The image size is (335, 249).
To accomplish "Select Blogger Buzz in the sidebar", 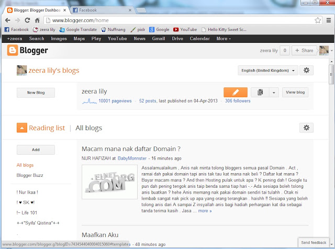I will 30,175.
